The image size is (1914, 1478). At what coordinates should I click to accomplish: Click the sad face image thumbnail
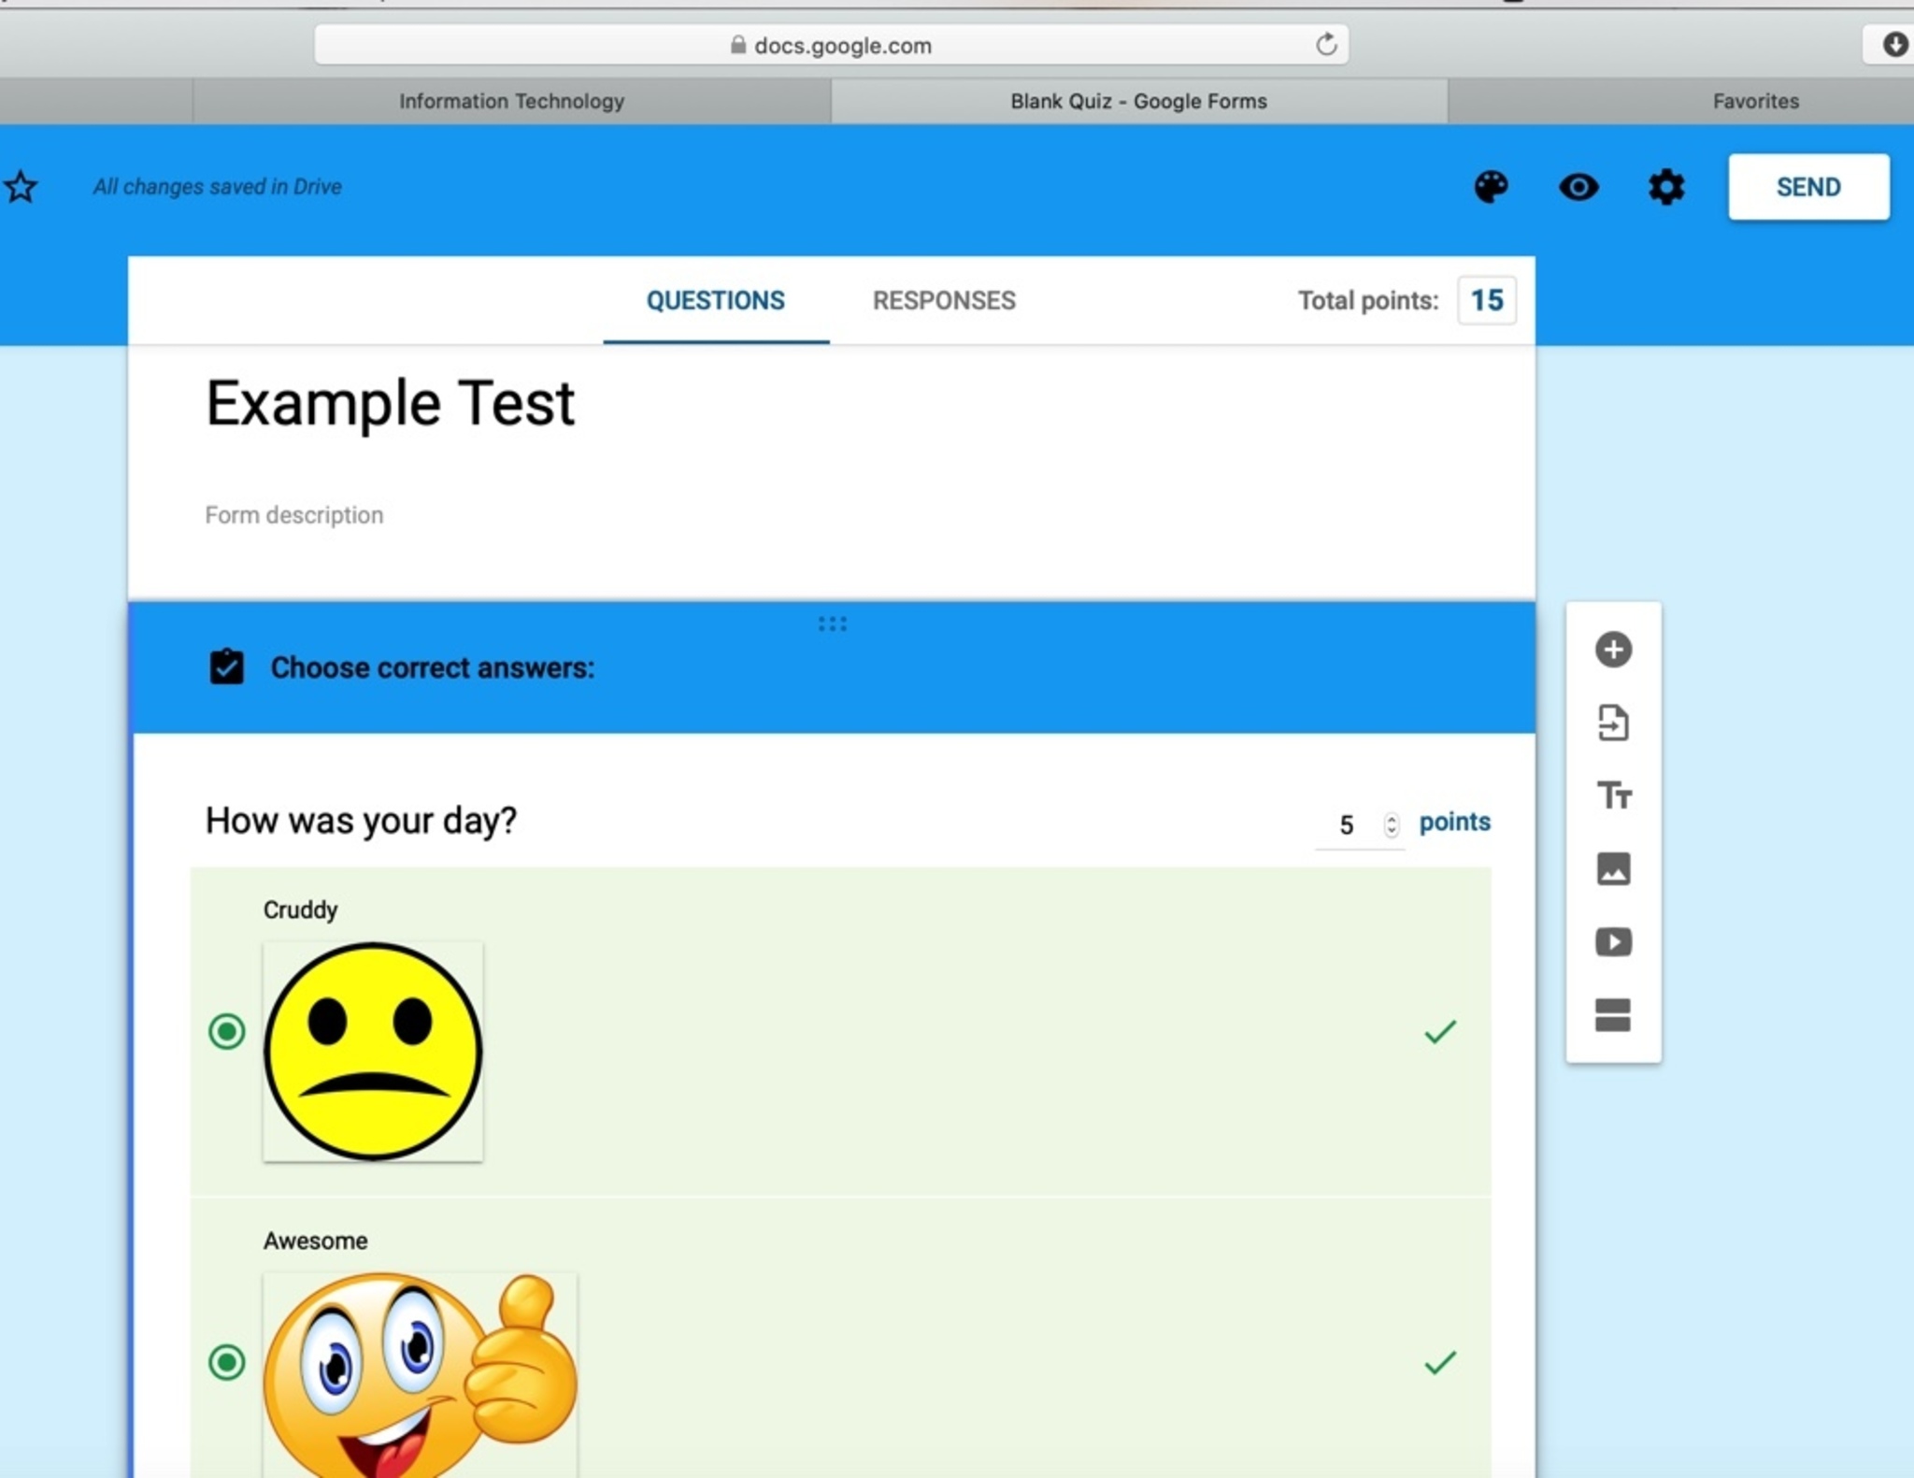click(x=373, y=1052)
